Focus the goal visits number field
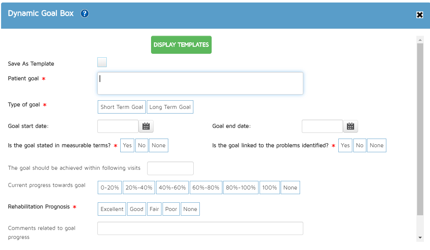 pos(170,168)
